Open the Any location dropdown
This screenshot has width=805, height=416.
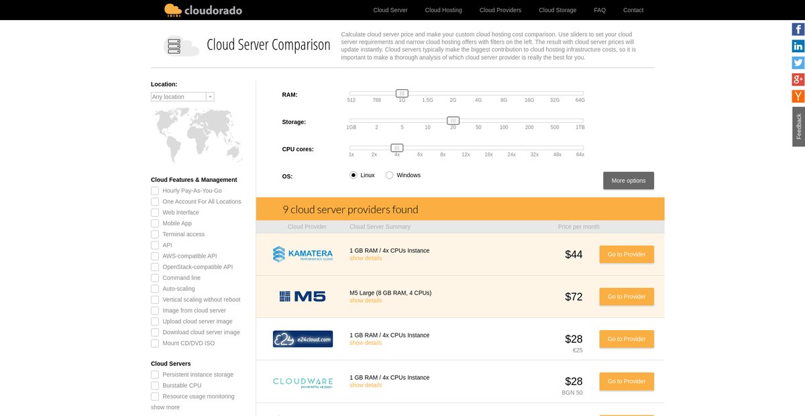click(182, 97)
